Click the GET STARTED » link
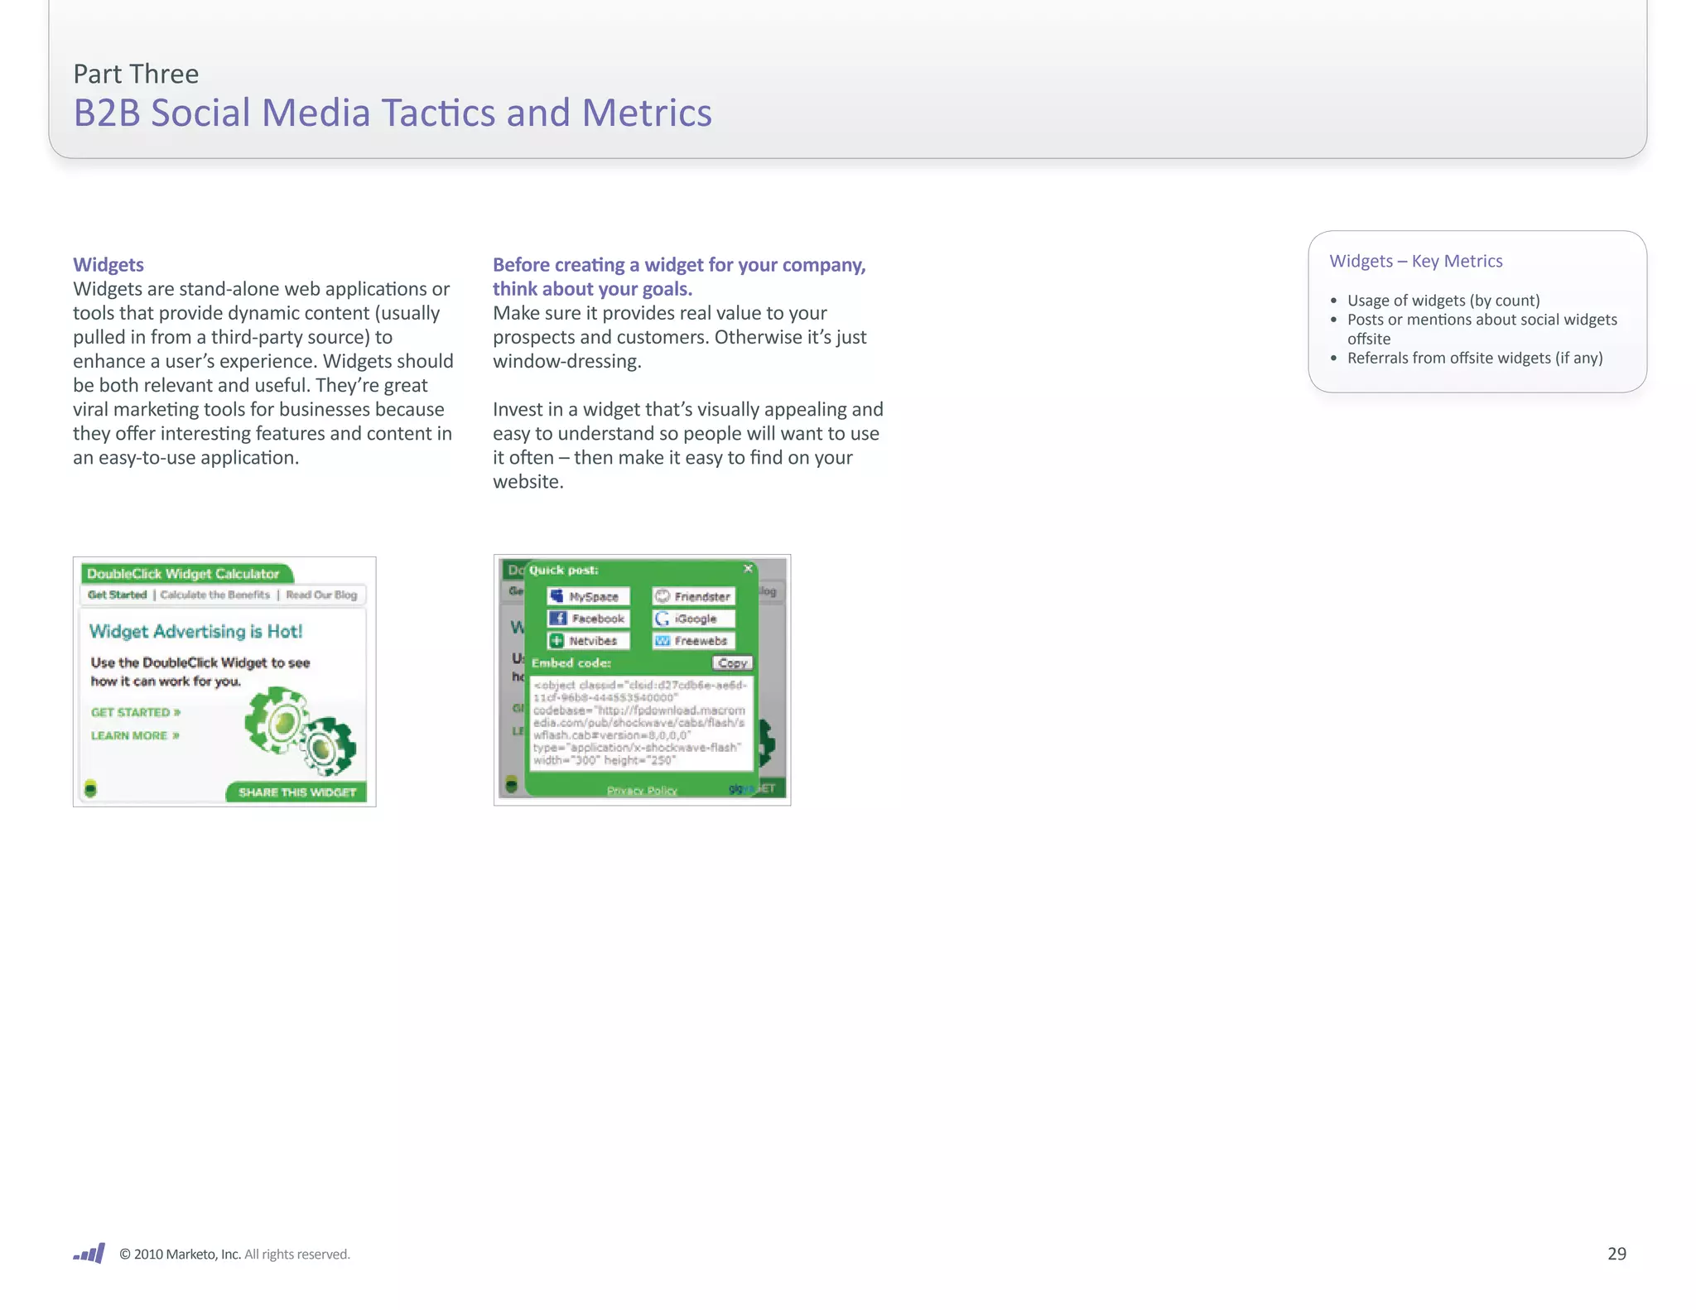Viewport: 1696px width, 1310px height. point(135,712)
